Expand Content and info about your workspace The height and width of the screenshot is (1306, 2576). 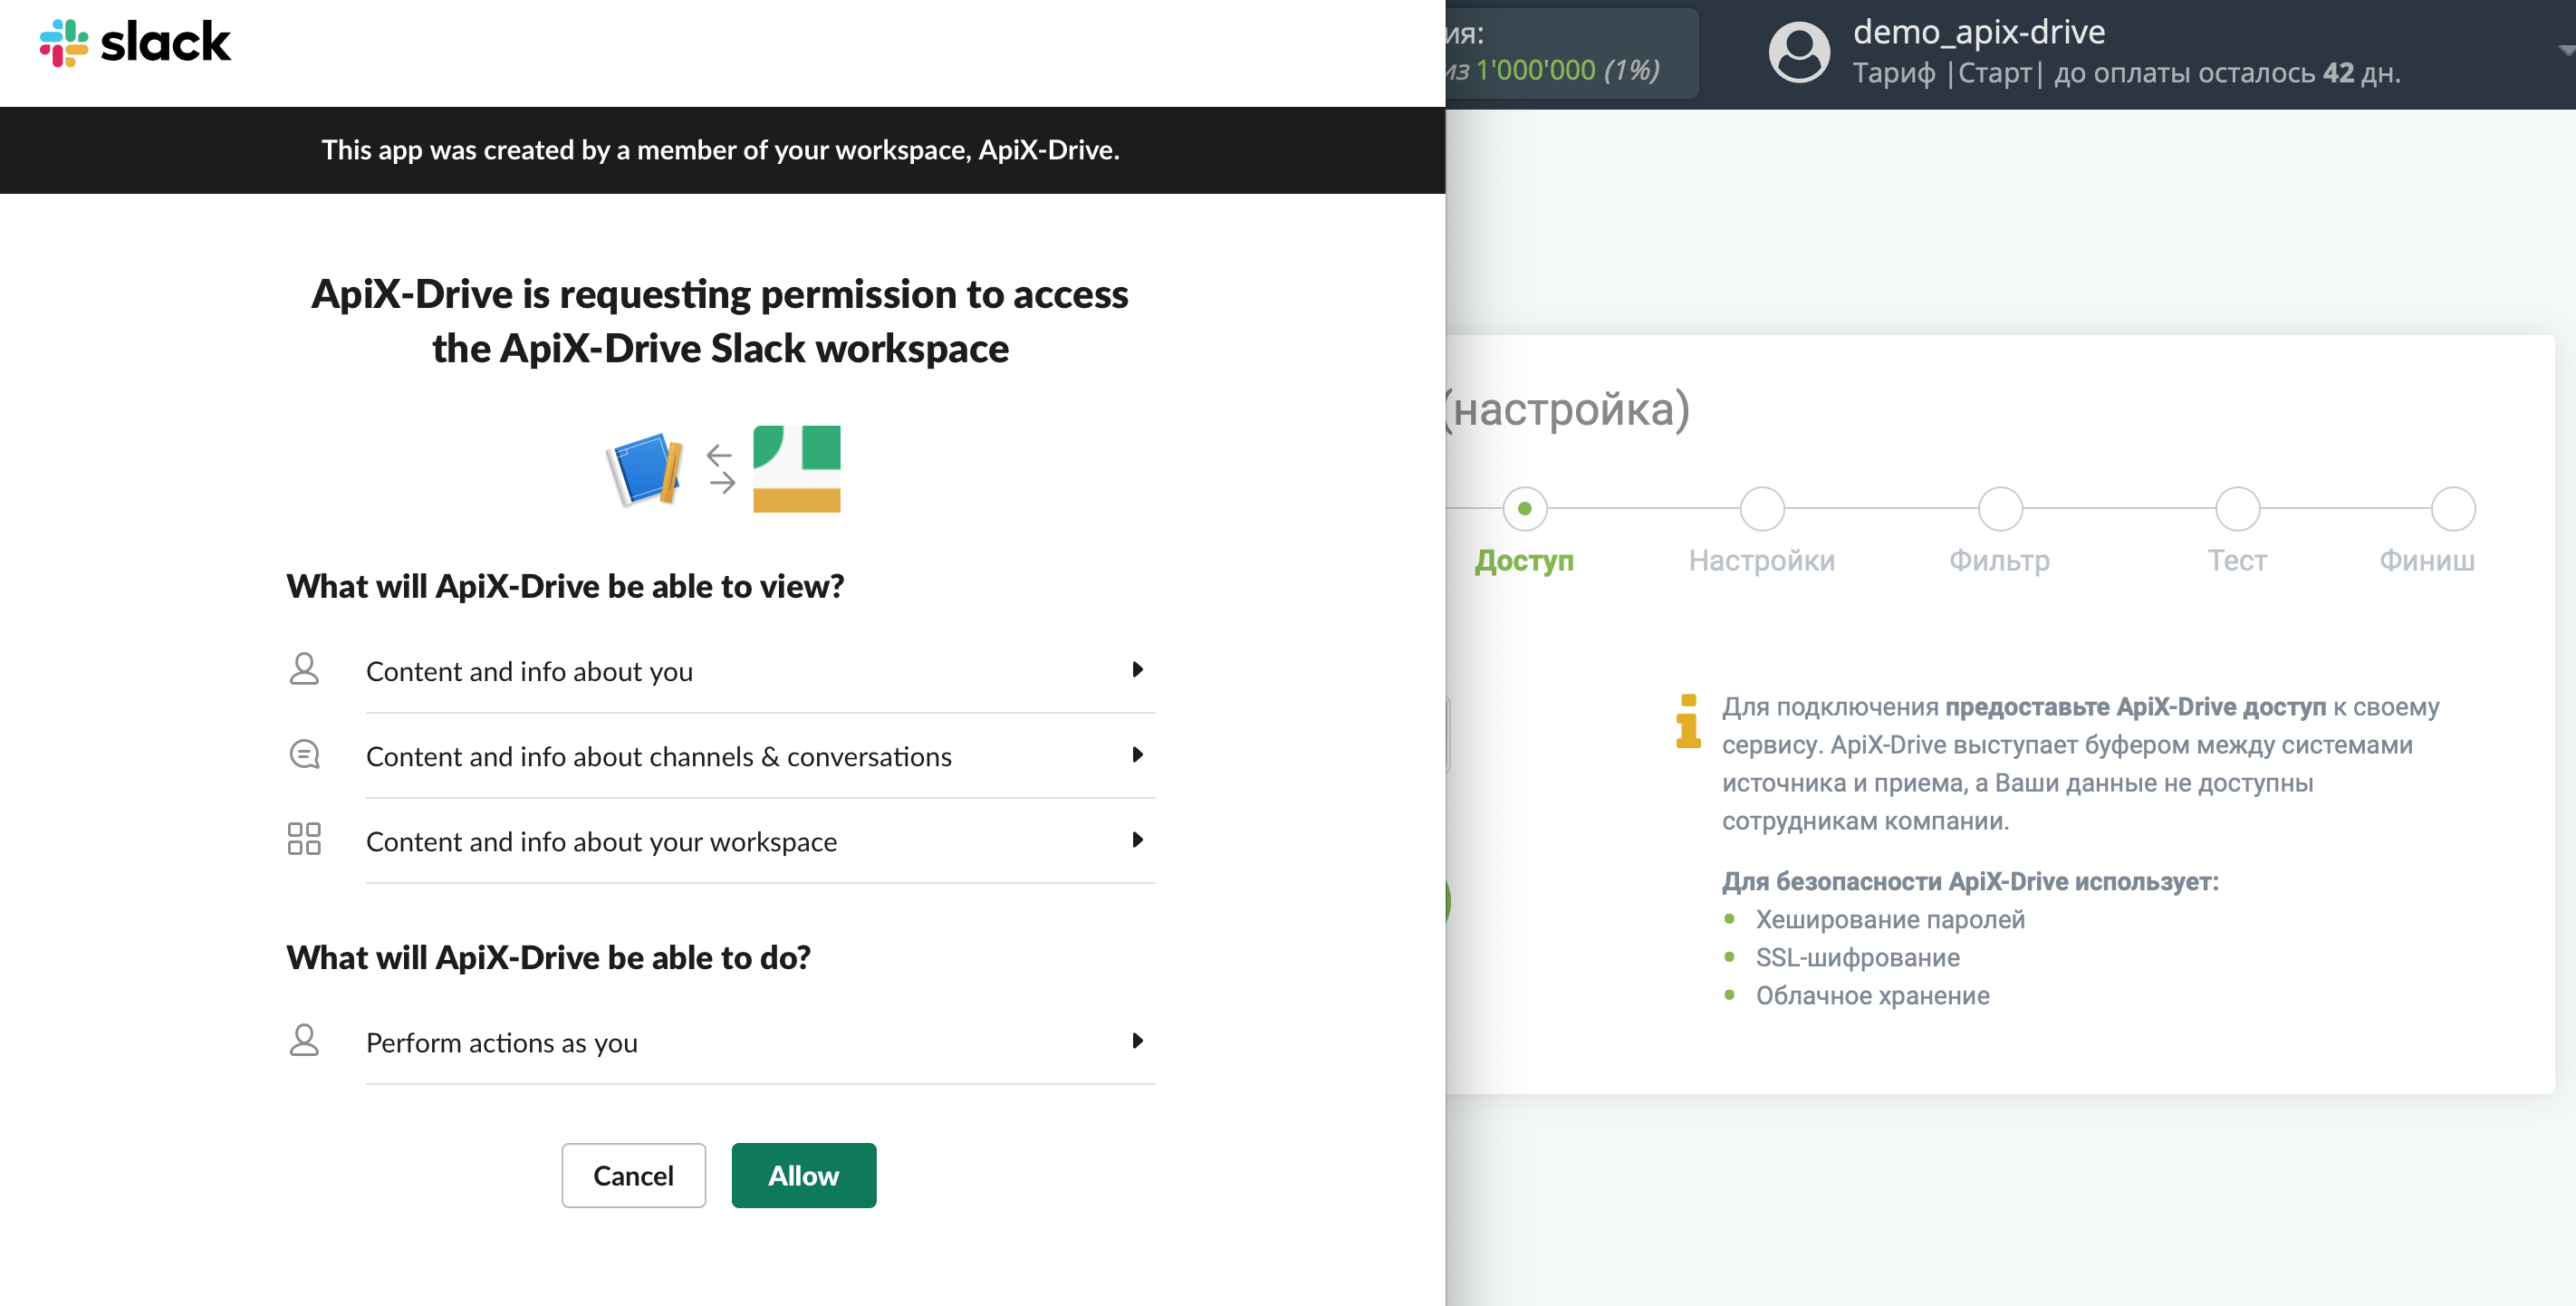(760, 841)
